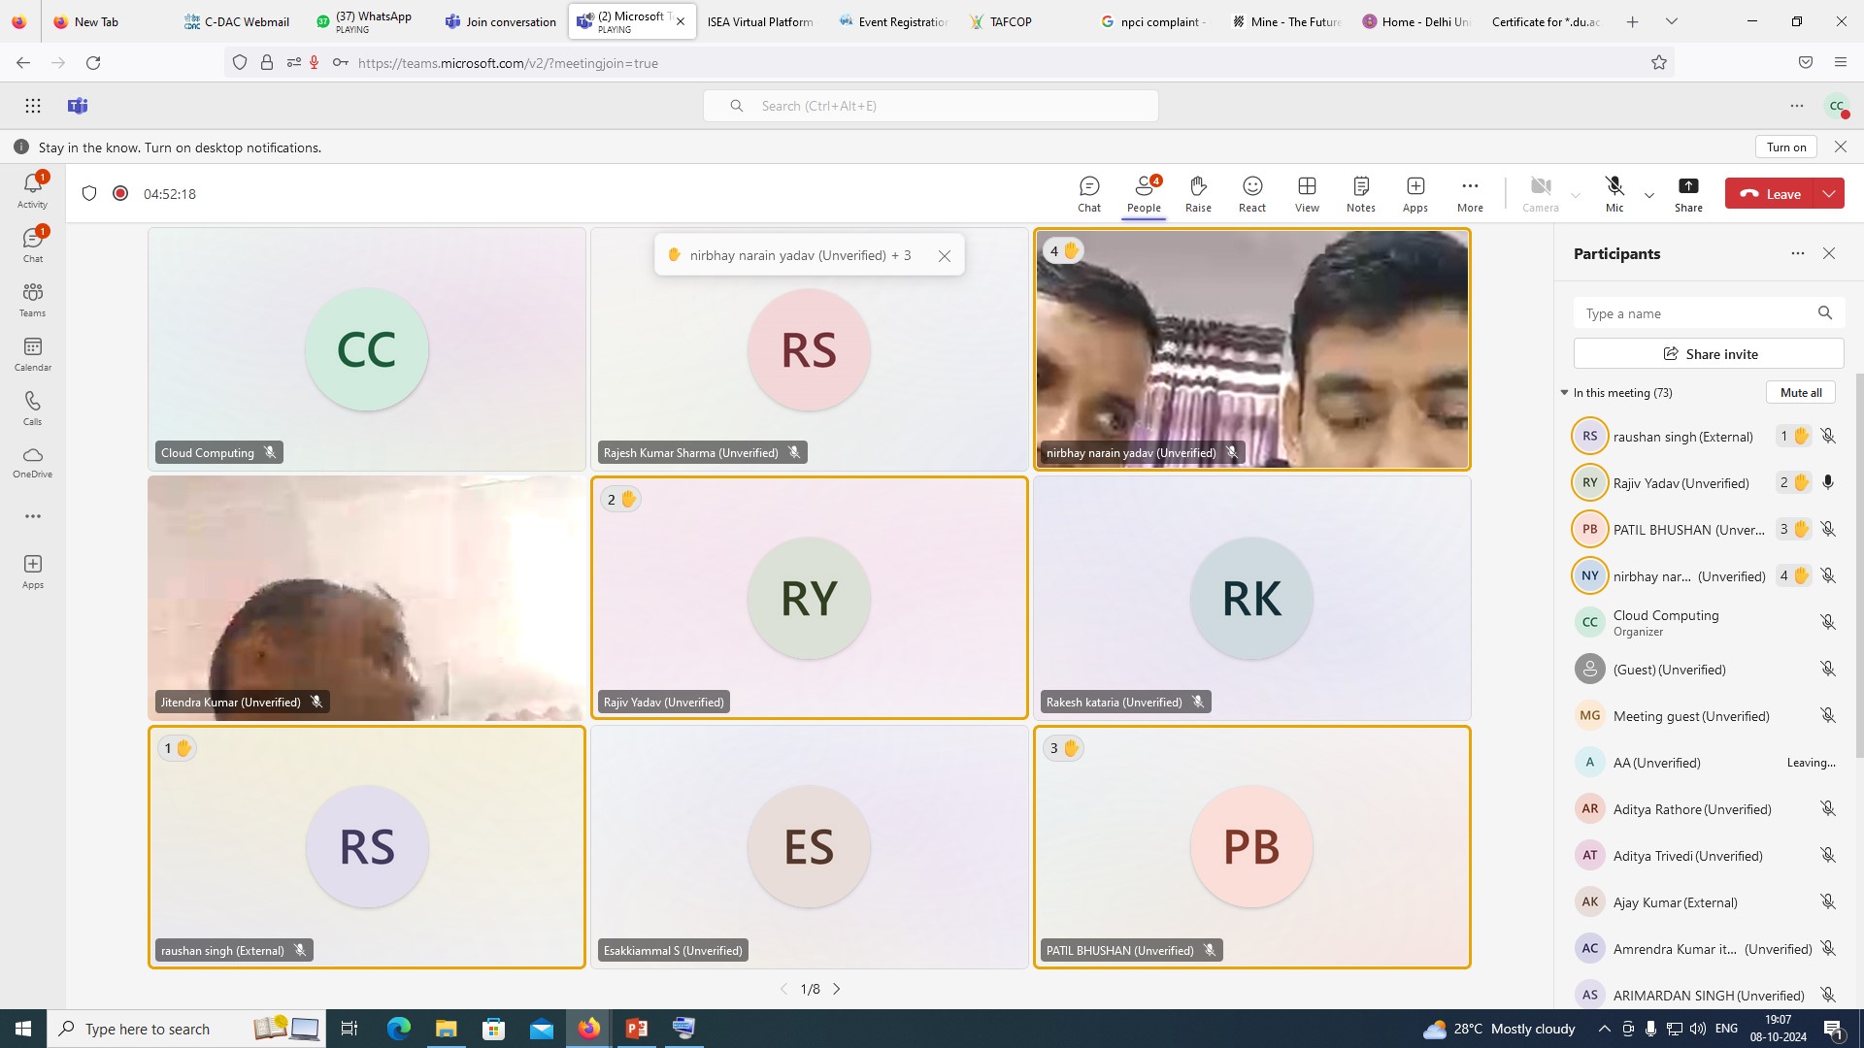Open the Activity feed bell icon
Image resolution: width=1864 pixels, height=1048 pixels.
[x=33, y=190]
